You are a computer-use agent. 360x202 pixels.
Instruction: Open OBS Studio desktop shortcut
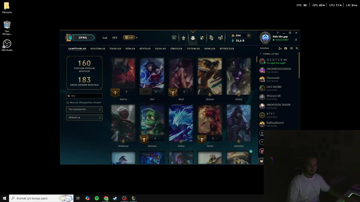pyautogui.click(x=7, y=45)
